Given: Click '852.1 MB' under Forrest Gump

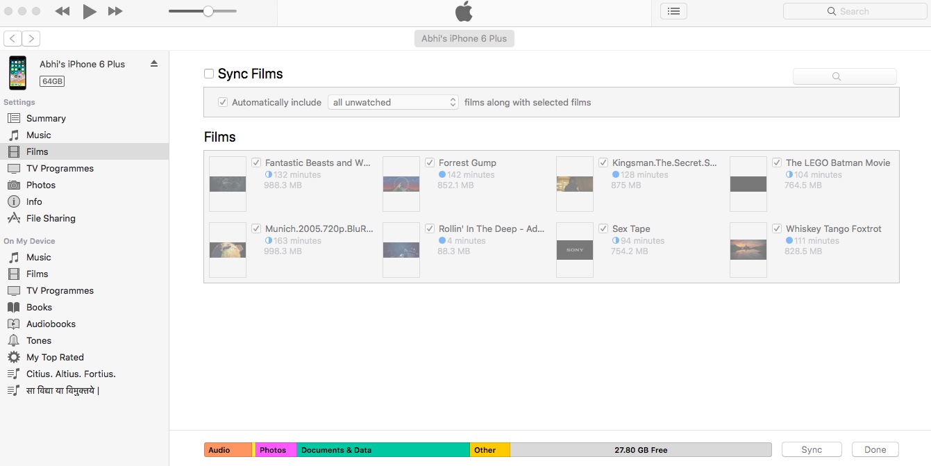Looking at the screenshot, I should [455, 185].
